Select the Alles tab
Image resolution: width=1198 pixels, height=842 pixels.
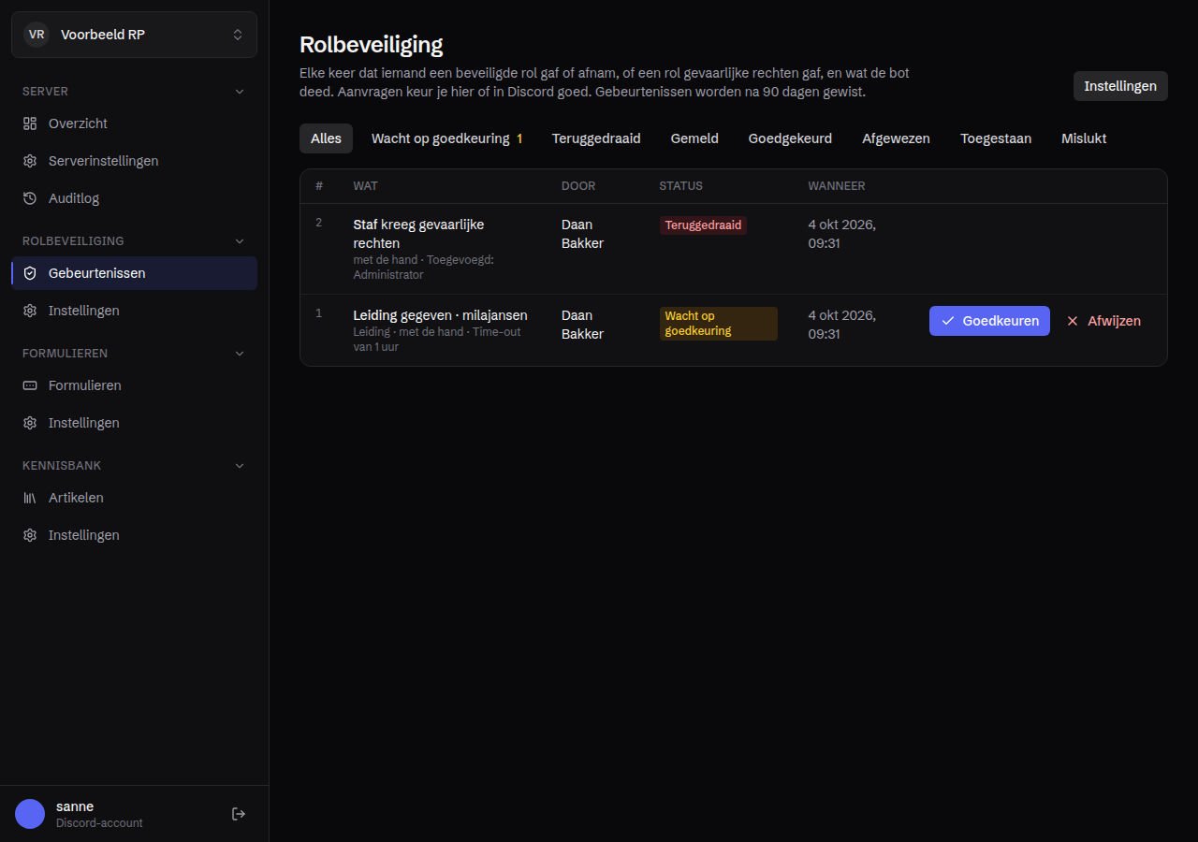pos(326,138)
